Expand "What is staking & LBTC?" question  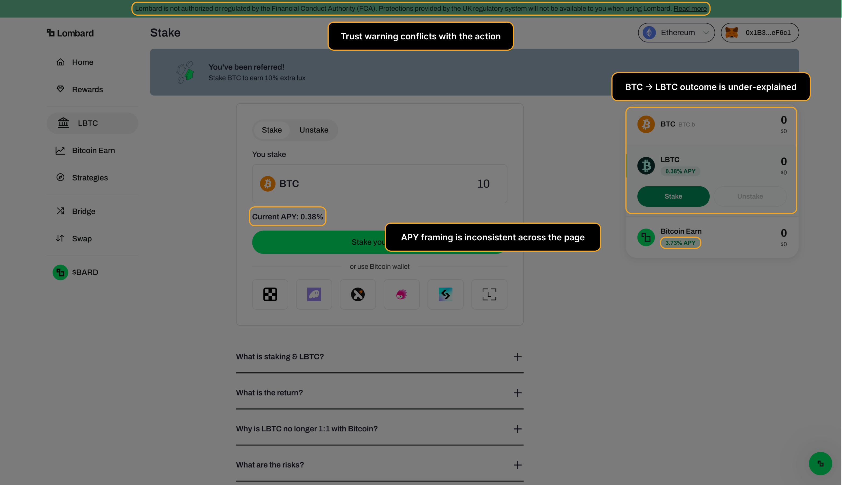380,357
